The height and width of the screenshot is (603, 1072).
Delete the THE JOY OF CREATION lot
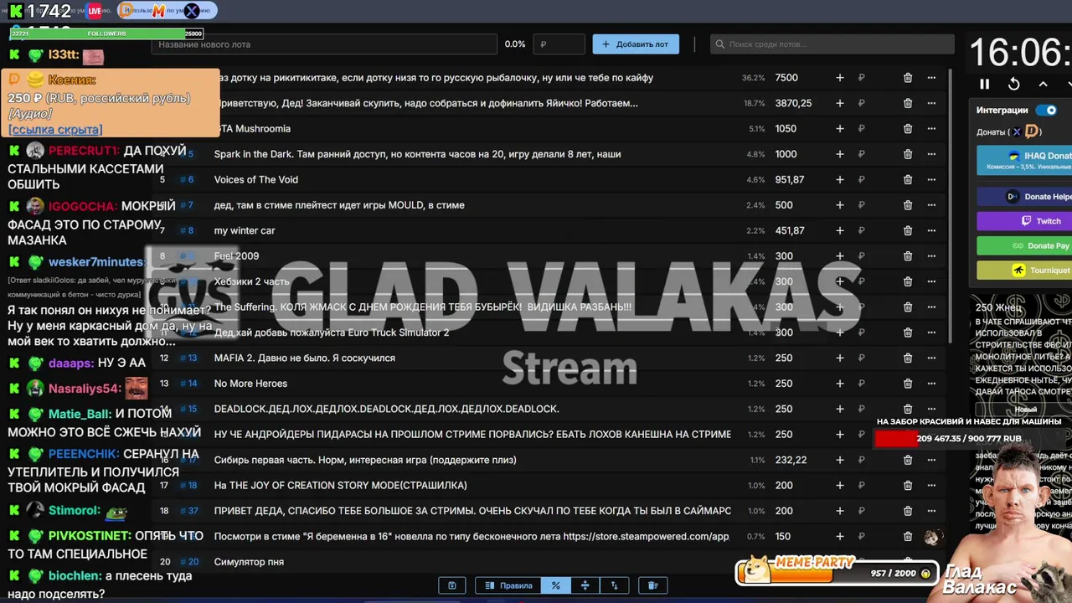pos(908,485)
